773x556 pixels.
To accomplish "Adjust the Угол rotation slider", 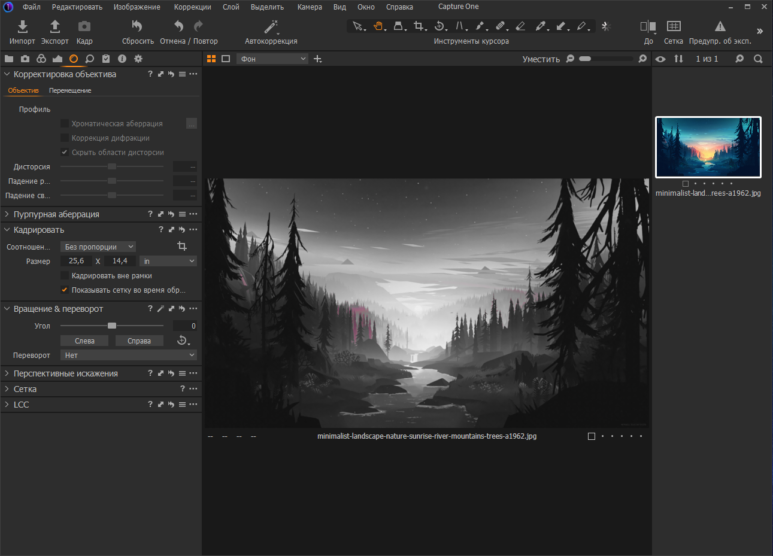I will click(x=112, y=326).
